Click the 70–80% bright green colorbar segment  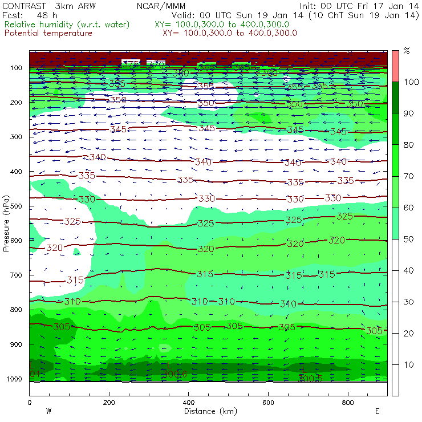(395, 160)
